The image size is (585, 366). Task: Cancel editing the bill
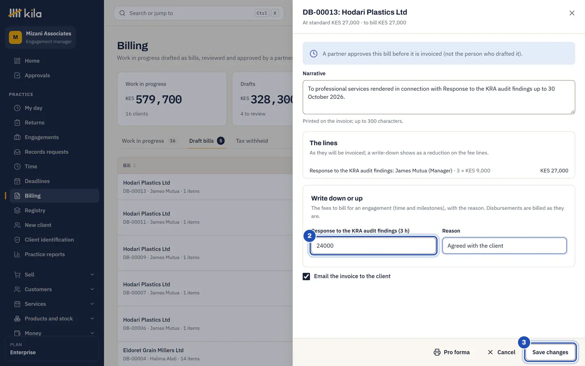[501, 352]
